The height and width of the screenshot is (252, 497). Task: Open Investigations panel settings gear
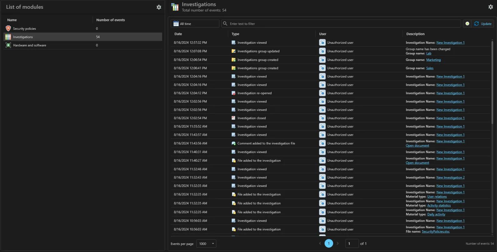490,7
